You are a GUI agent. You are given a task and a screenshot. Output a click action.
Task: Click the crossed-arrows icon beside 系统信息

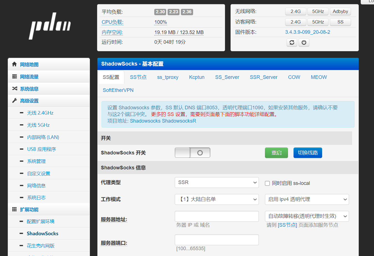[14, 89]
